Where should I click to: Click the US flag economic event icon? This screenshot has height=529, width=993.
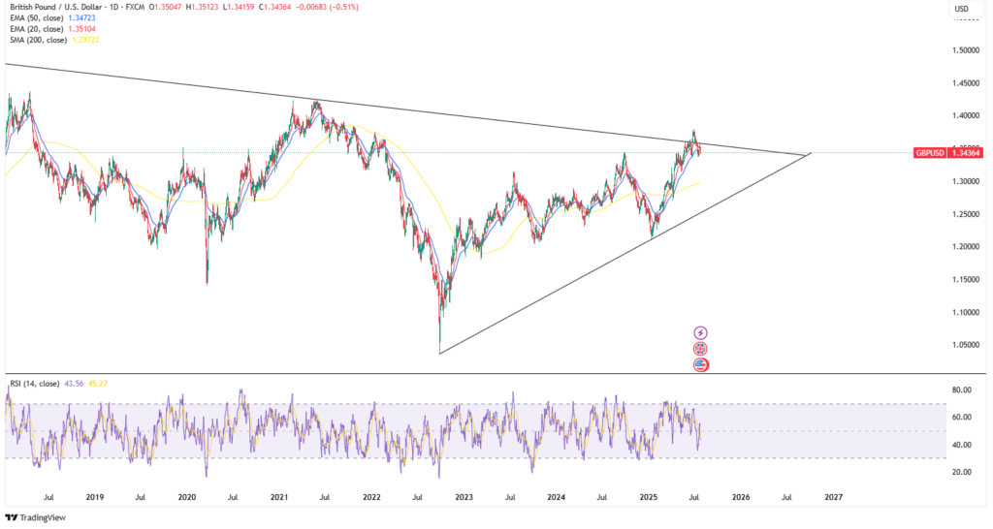tap(700, 364)
